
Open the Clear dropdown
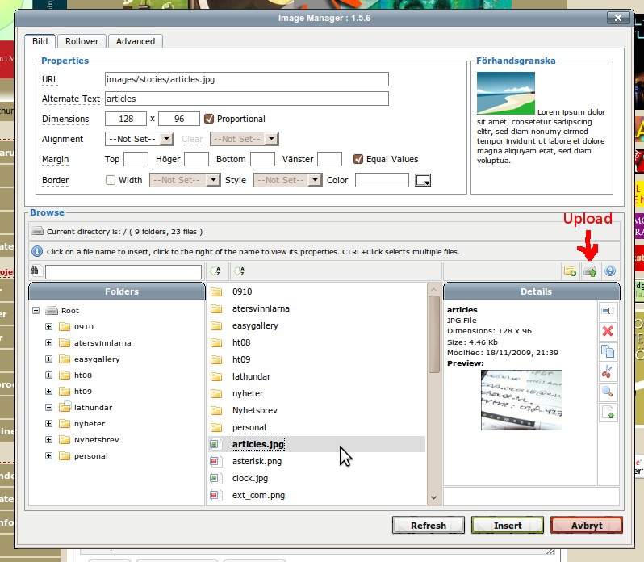click(x=245, y=139)
